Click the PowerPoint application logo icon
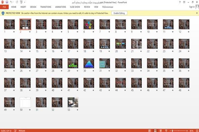Screen dimensions: 199x132 (x=2, y=2)
